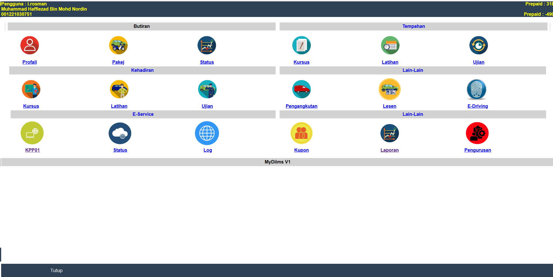
Task: Click the Butiran Status chart icon
Action: [x=207, y=45]
